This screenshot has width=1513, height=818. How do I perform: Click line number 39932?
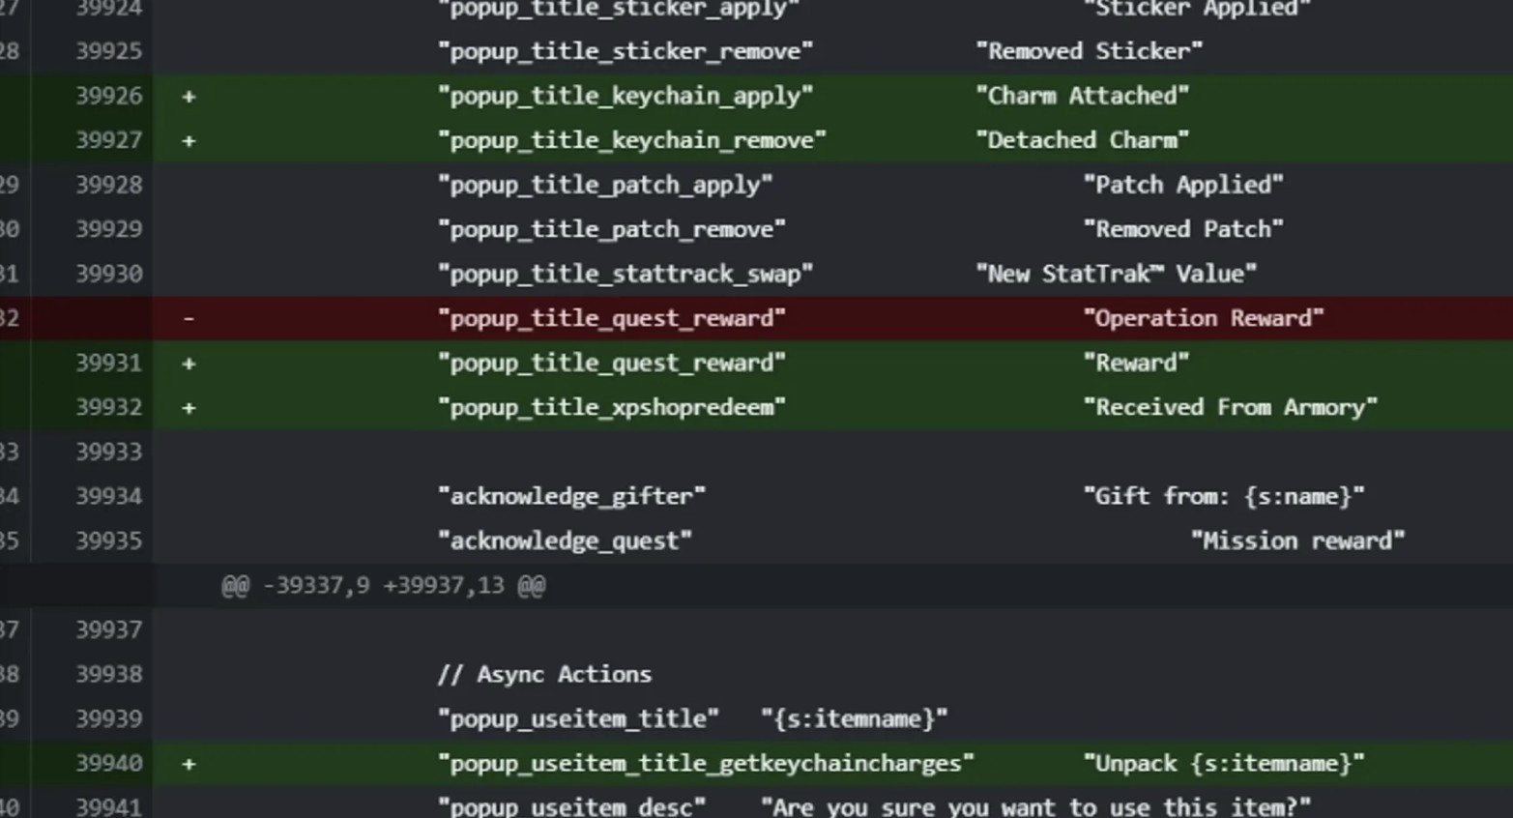[x=108, y=407]
